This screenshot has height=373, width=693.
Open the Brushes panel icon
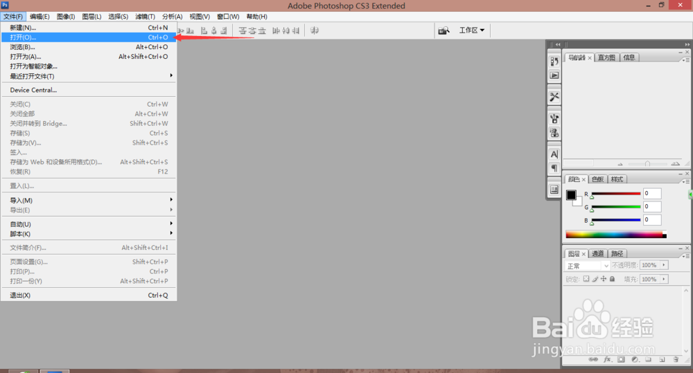(x=554, y=118)
